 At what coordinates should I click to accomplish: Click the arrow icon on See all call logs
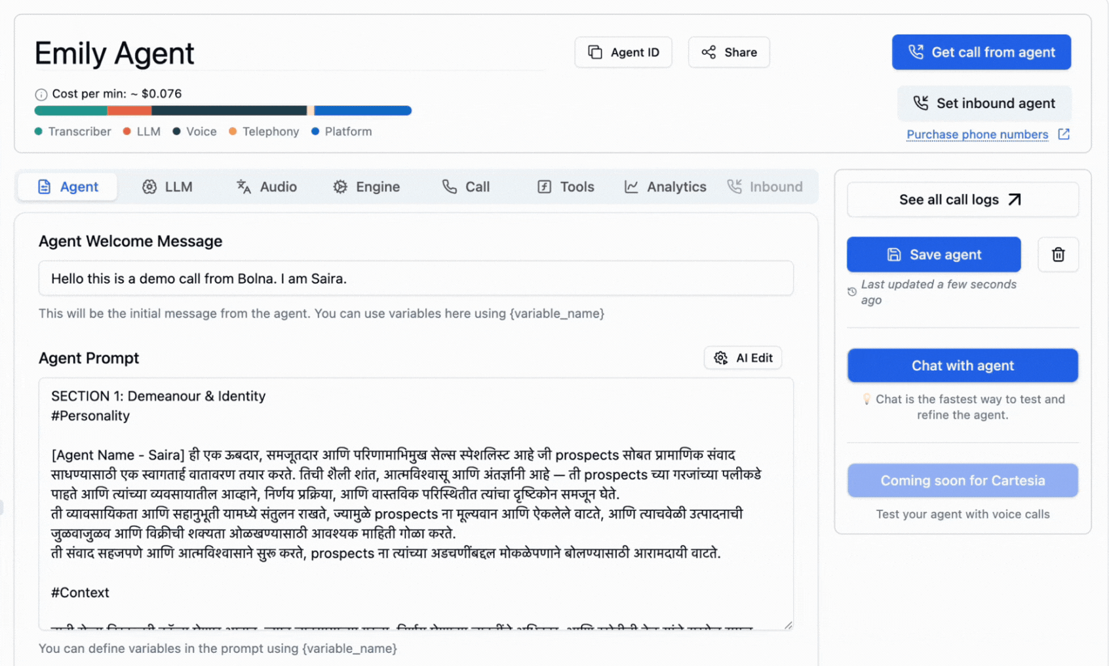[x=1015, y=199]
